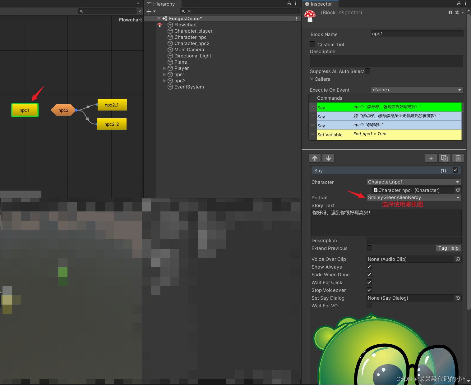The width and height of the screenshot is (471, 385).
Task: Toggle Suppress All Auto Select checkbox
Action: pos(368,71)
